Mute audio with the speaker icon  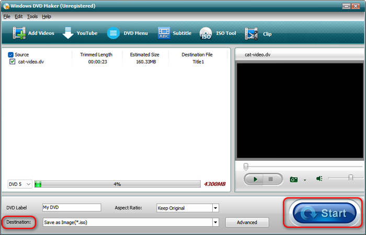click(x=319, y=179)
